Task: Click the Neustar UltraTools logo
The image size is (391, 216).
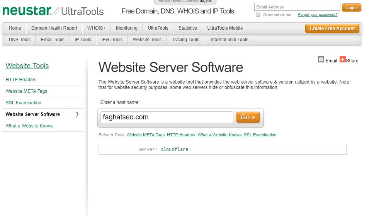Action: pyautogui.click(x=53, y=11)
